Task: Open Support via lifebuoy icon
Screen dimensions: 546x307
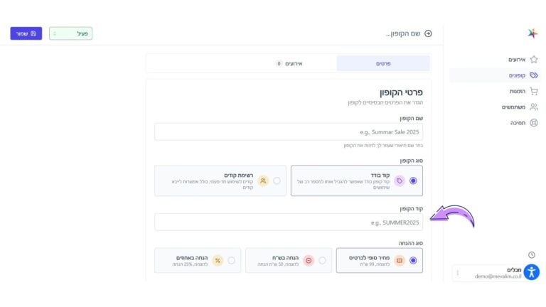Action: (x=534, y=122)
